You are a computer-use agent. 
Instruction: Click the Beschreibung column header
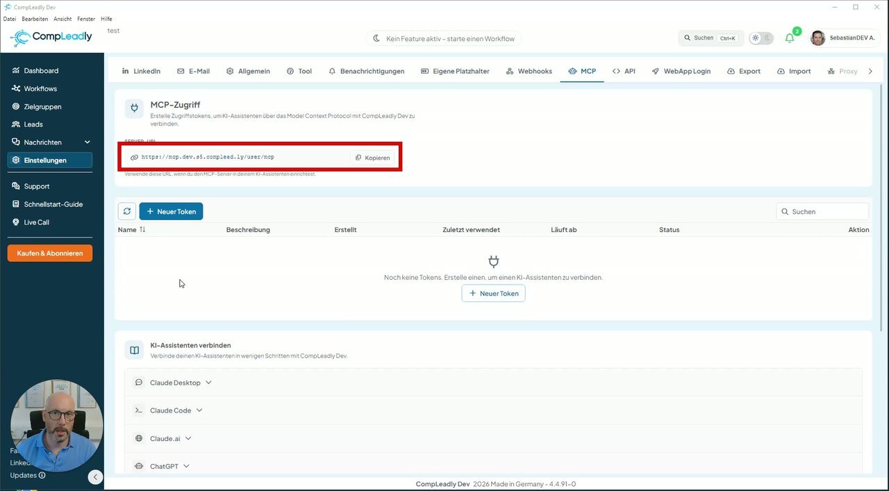pyautogui.click(x=248, y=229)
